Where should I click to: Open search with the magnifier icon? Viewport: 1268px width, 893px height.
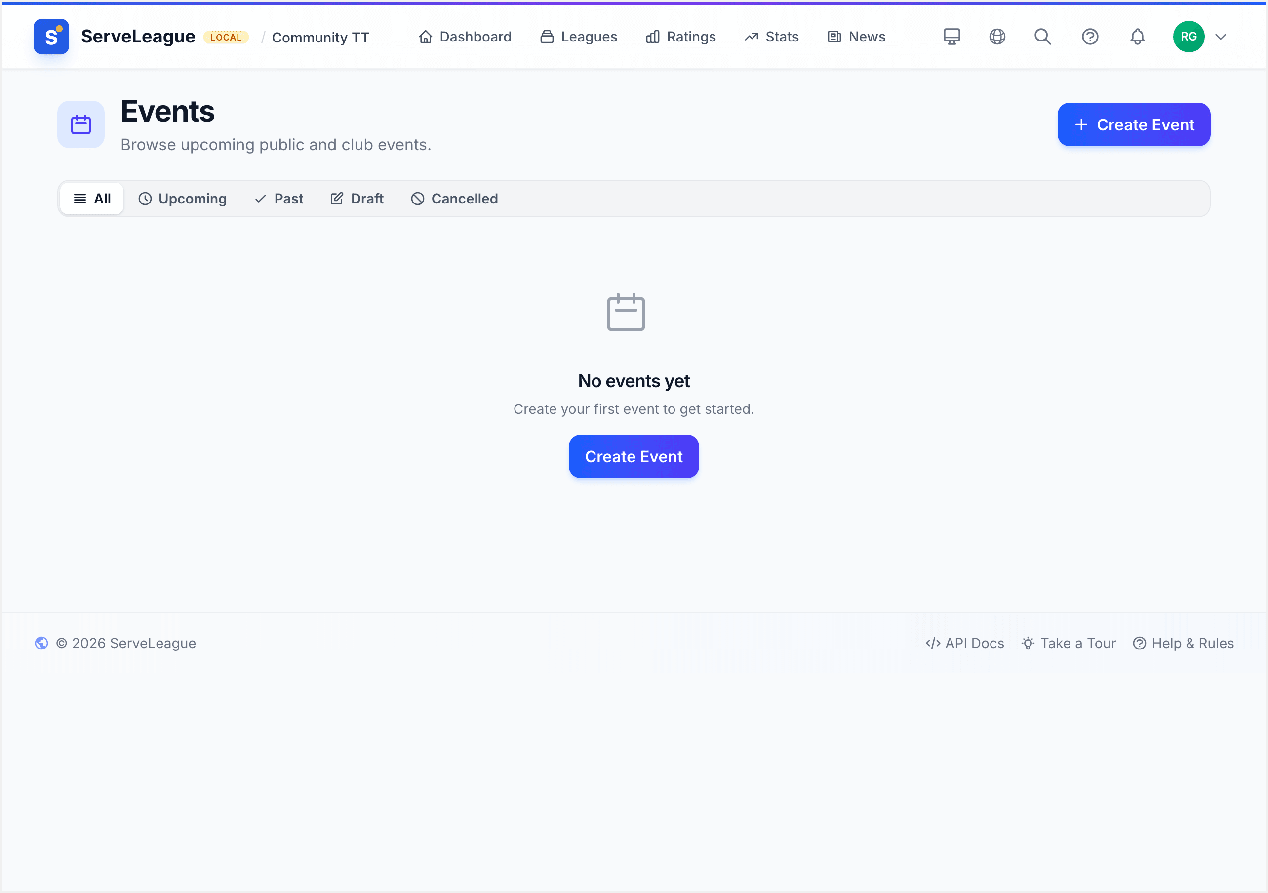point(1043,37)
